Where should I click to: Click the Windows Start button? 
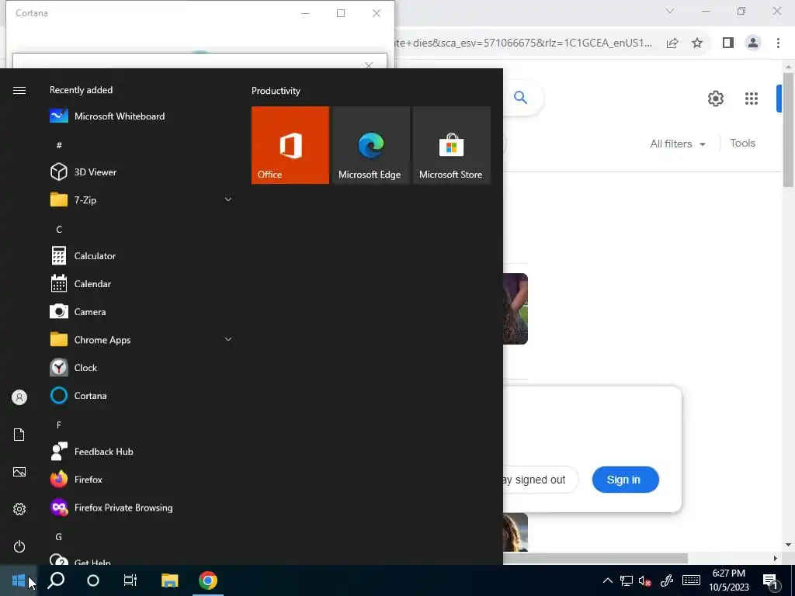tap(19, 580)
